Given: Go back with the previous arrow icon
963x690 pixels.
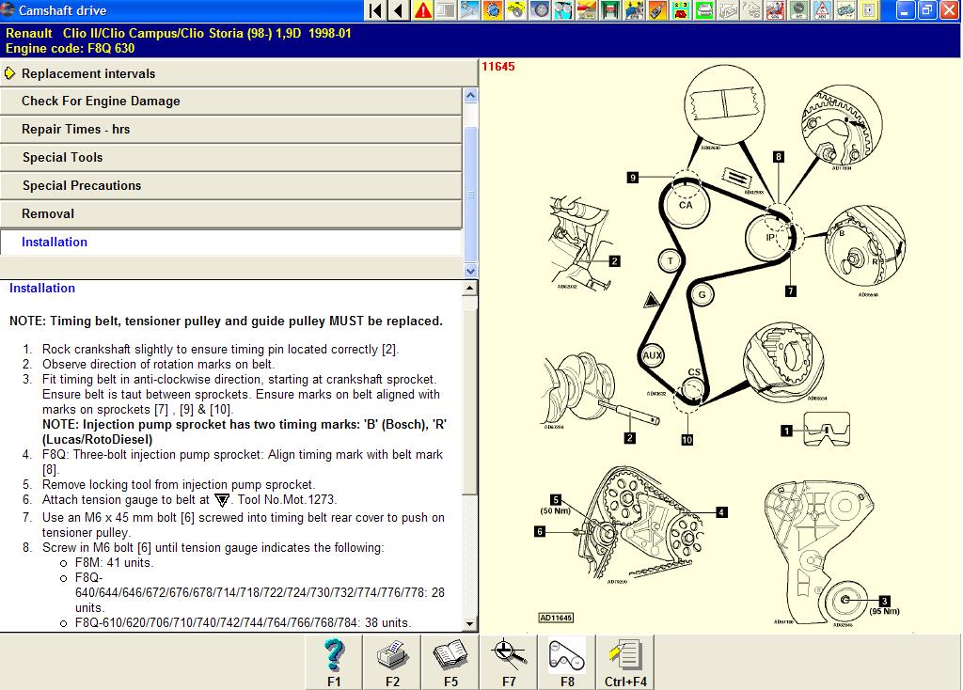Looking at the screenshot, I should tap(399, 10).
